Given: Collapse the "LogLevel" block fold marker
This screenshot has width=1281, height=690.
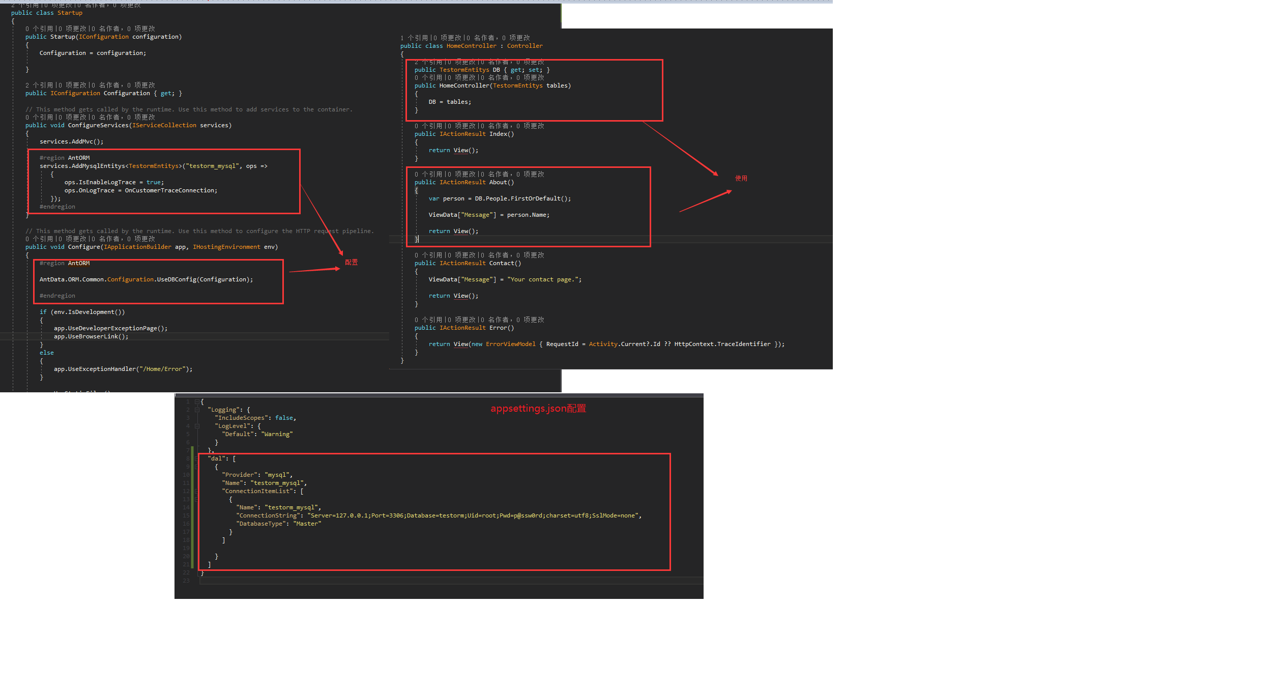Looking at the screenshot, I should pos(197,426).
